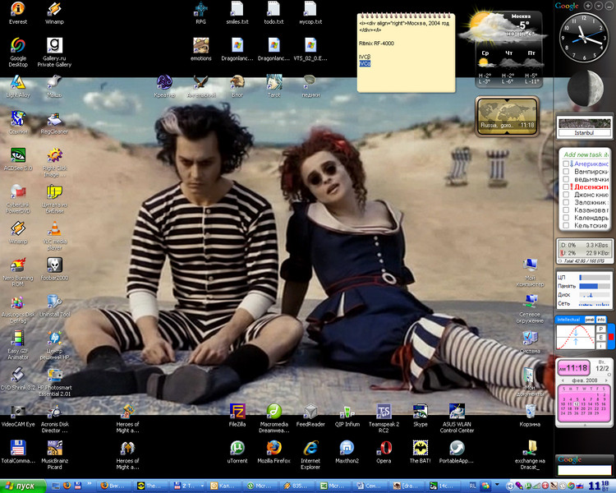Click the Google sidebar add gadget plus button
The width and height of the screenshot is (616, 493).
point(588,6)
